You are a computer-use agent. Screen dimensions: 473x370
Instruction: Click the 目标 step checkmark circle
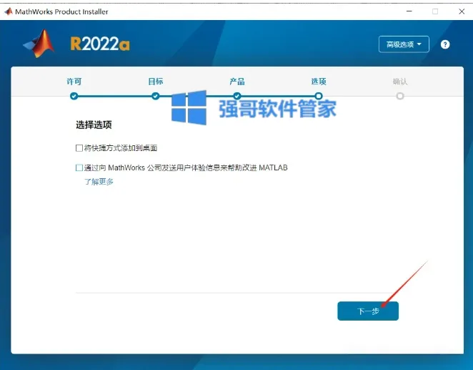(x=155, y=96)
